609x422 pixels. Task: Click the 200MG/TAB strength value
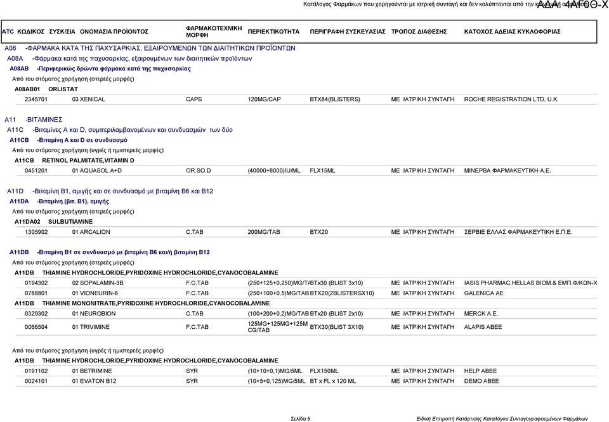pyautogui.click(x=264, y=232)
